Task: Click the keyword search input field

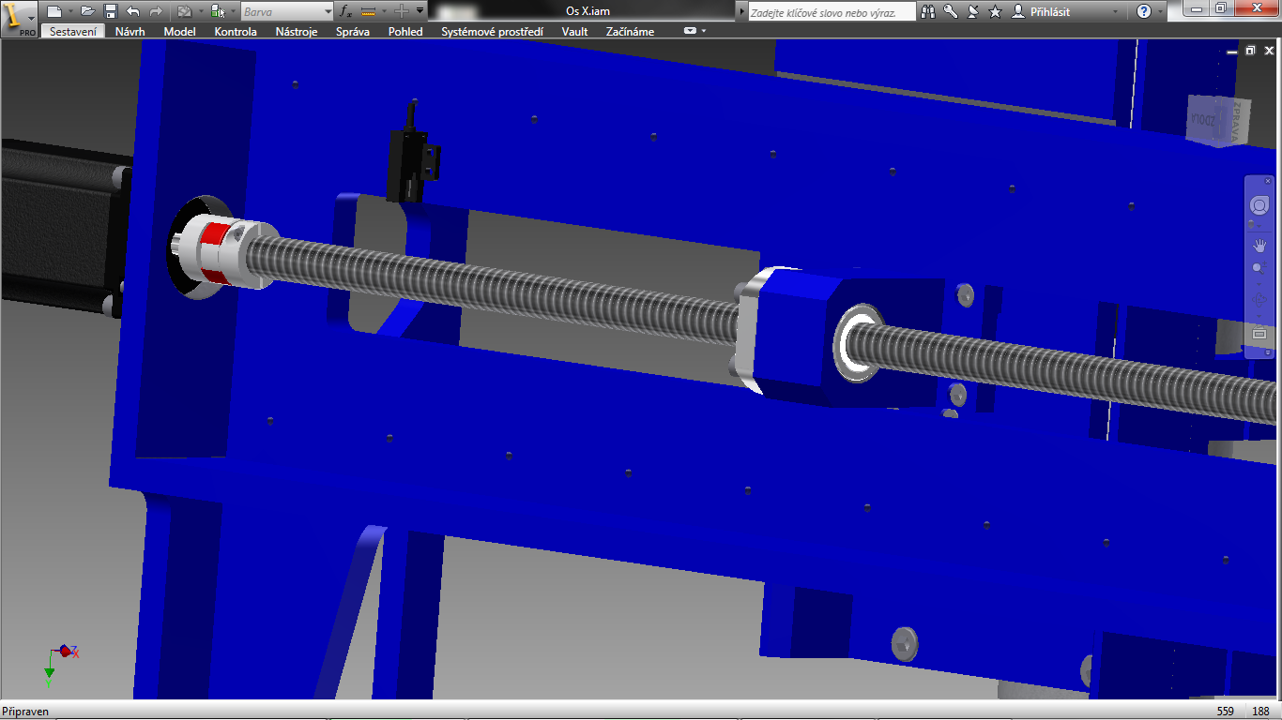Action: point(831,11)
